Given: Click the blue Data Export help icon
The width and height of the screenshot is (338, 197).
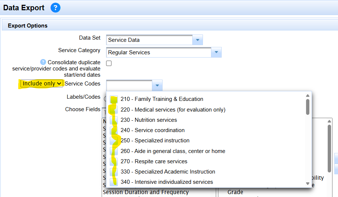Looking at the screenshot, I should (x=55, y=7).
